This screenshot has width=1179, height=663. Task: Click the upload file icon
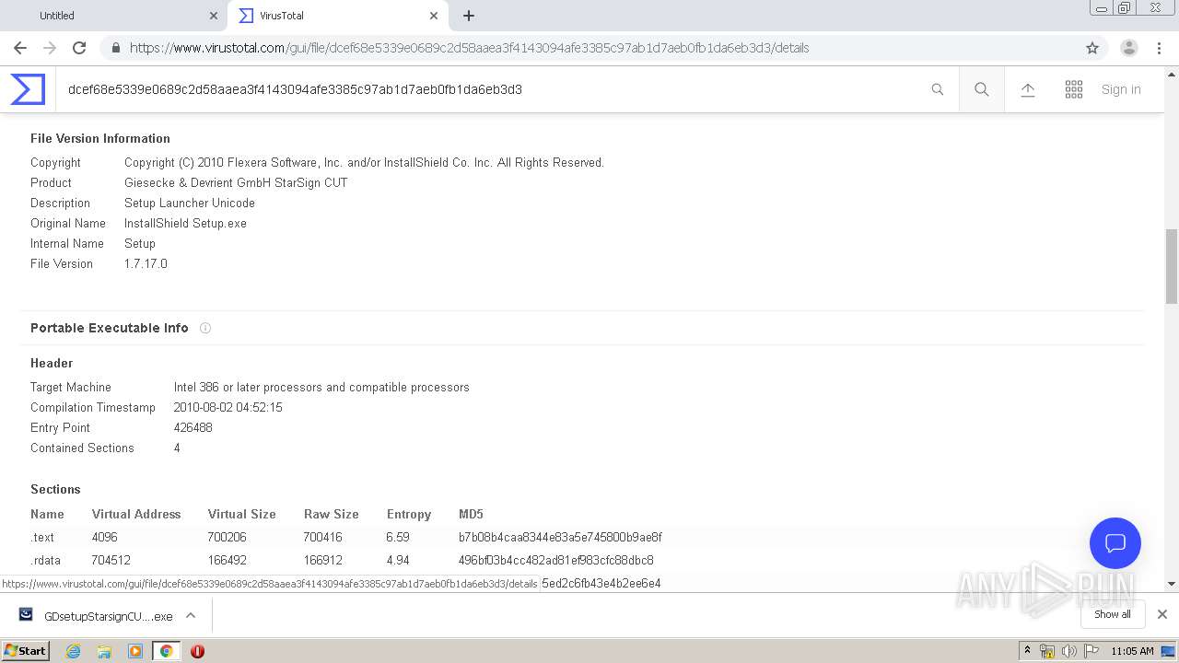(1028, 89)
